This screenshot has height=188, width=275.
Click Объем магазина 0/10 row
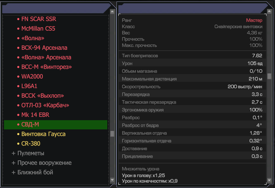192,71
